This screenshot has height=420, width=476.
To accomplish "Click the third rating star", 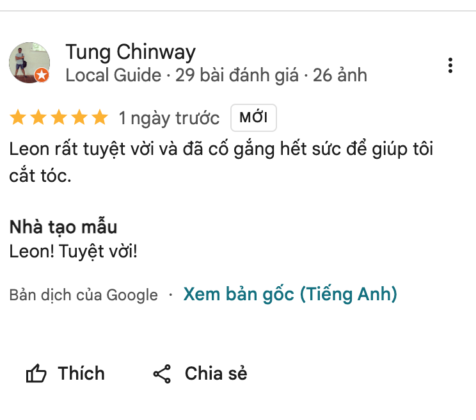I will pos(59,118).
